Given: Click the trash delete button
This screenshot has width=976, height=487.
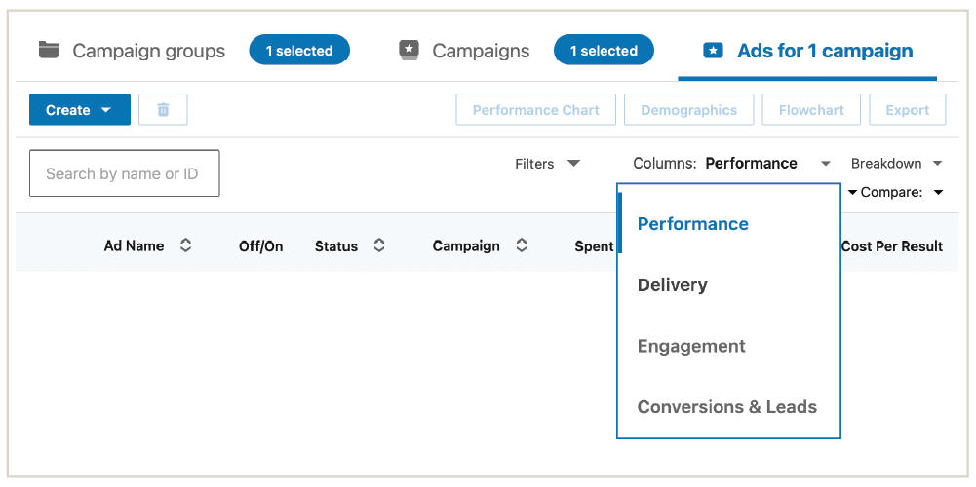Looking at the screenshot, I should (163, 109).
